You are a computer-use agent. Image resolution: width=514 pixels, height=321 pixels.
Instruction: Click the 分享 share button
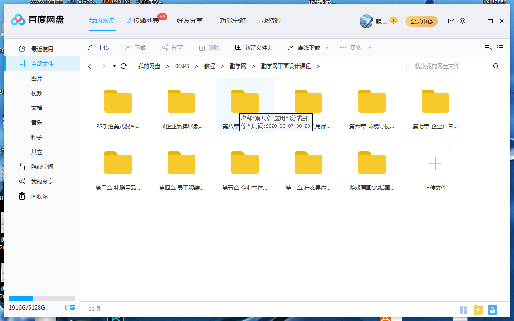pos(172,47)
